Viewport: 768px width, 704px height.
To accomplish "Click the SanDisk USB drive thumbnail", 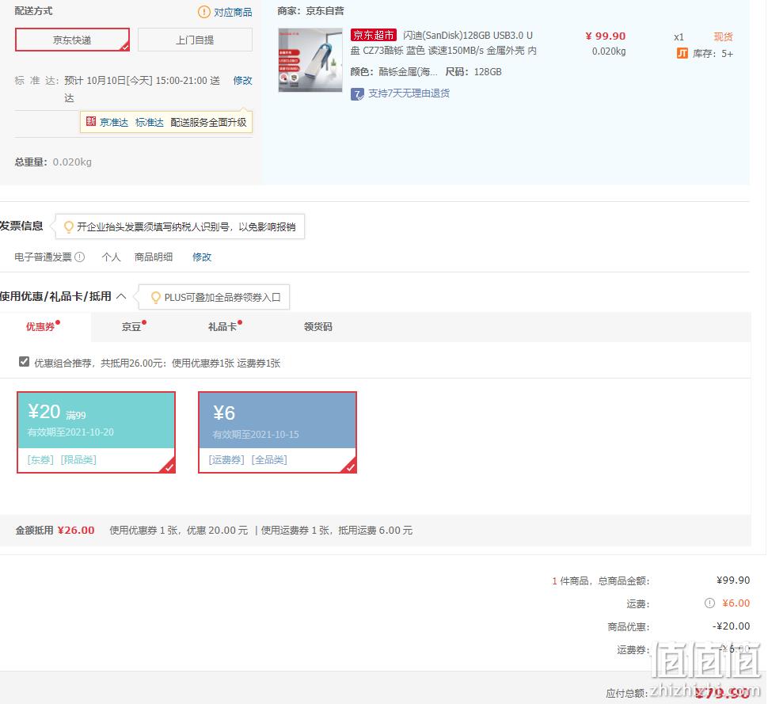I will tap(310, 59).
